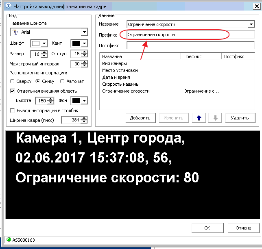Click the Размер spinner control
Screen dimensions: 262x249
pos(38,54)
